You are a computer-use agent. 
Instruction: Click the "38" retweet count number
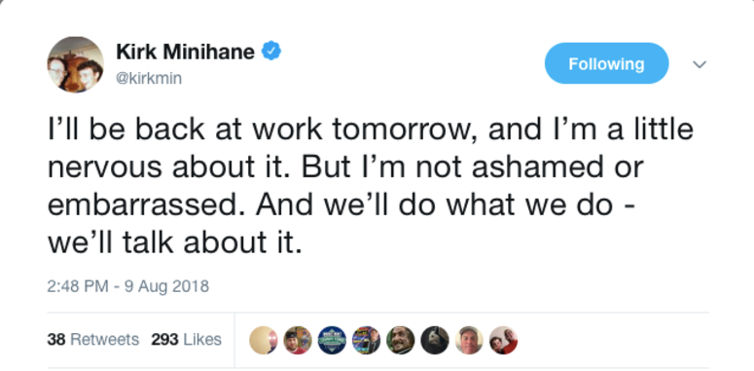(56, 339)
